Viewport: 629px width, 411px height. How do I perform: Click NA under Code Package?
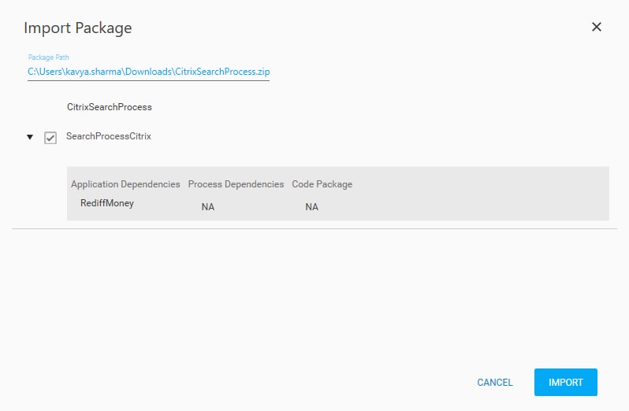[311, 207]
